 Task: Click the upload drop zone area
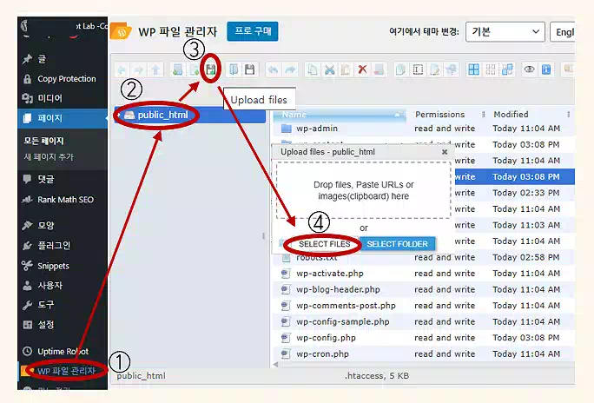tap(363, 190)
